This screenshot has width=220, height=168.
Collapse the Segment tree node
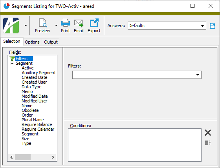(12, 63)
